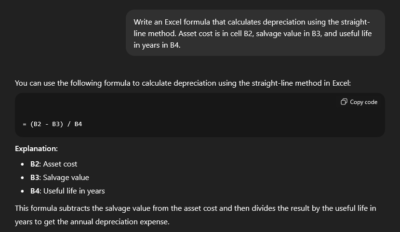
Task: Click the bold B2 label in the explanation
Action: coord(35,164)
